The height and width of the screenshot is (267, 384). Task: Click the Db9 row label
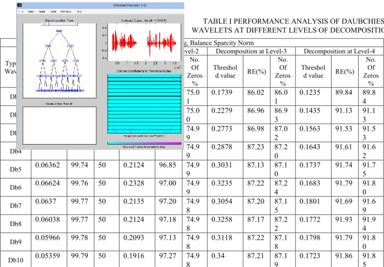point(16,242)
